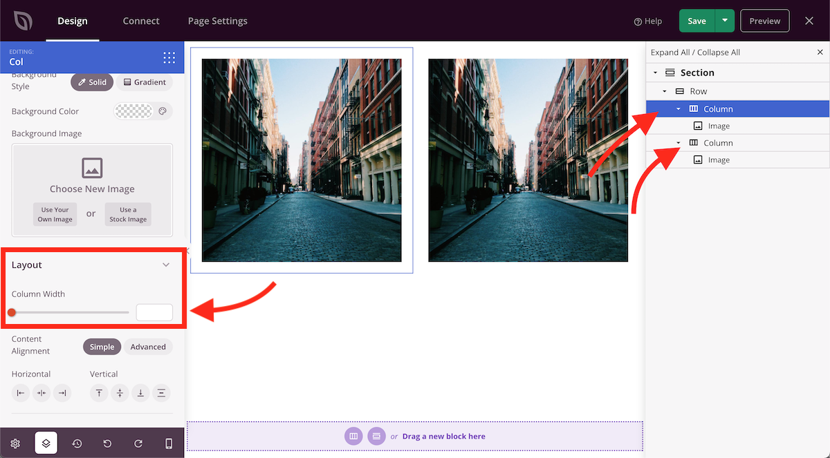The width and height of the screenshot is (830, 458).
Task: Choose Simple content alignment
Action: click(102, 347)
